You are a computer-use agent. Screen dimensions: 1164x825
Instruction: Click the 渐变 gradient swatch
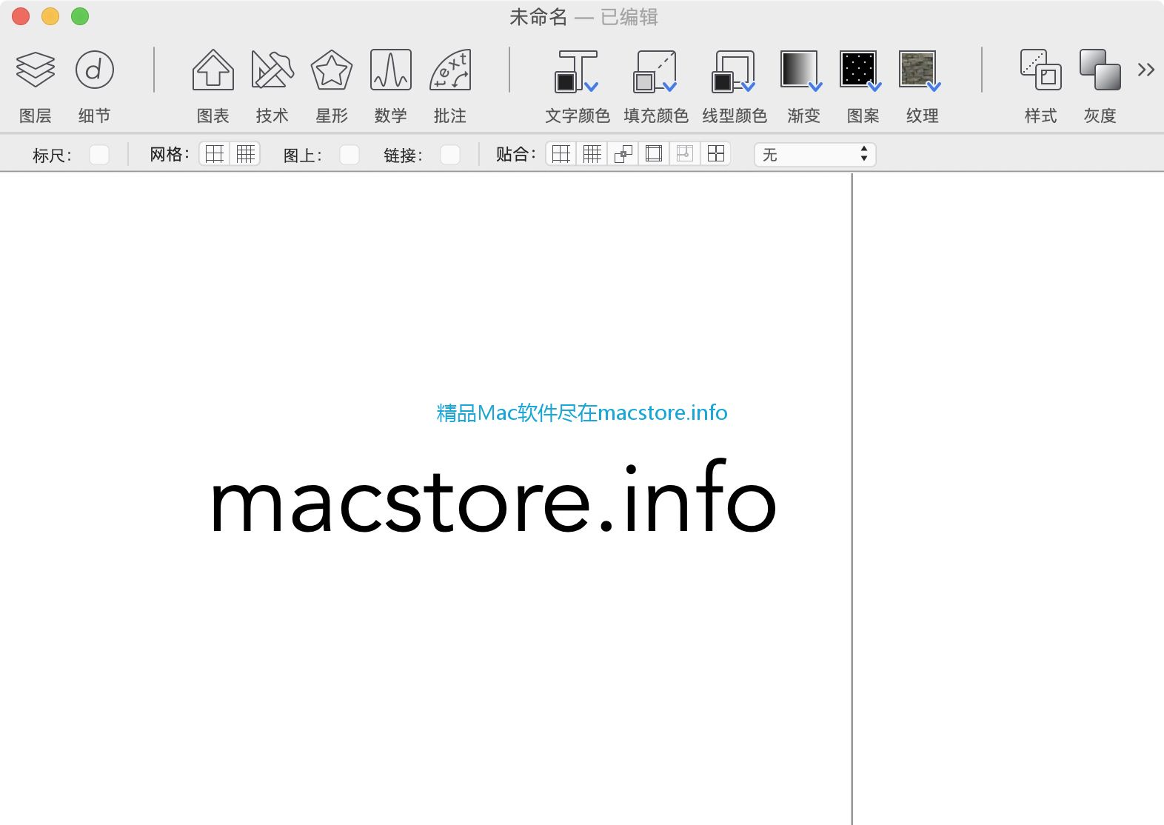tap(799, 69)
